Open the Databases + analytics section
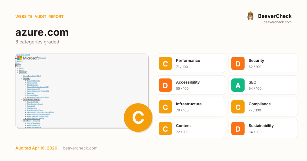Screen dimensions: 307x161 (x=32, y=121)
